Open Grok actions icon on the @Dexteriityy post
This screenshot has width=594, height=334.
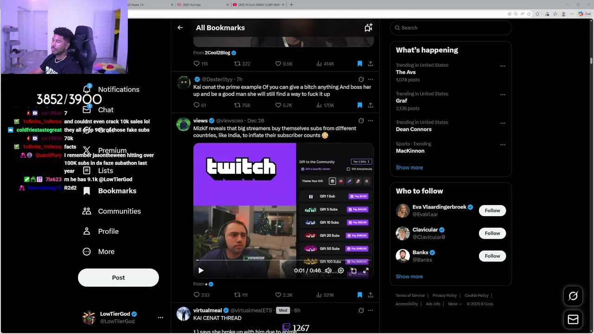click(361, 79)
